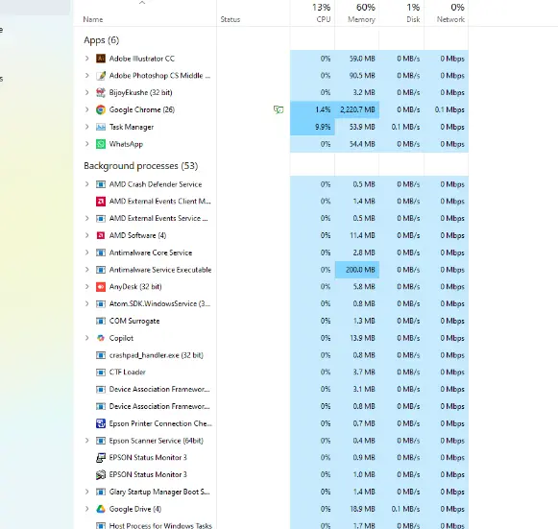558x529 pixels.
Task: Click the Copilot icon
Action: [101, 338]
